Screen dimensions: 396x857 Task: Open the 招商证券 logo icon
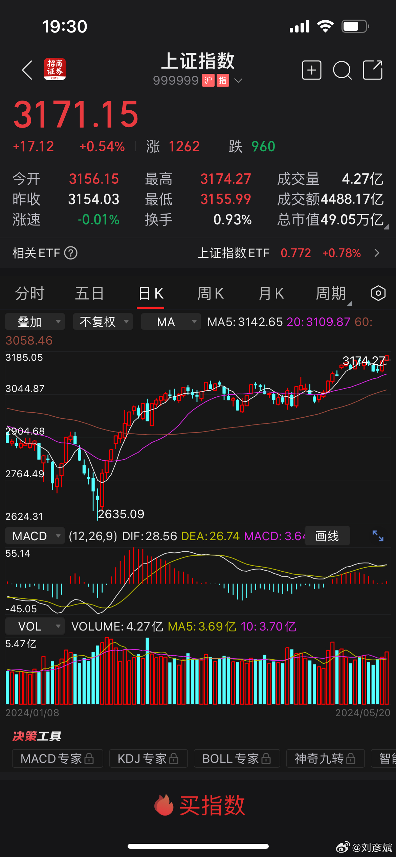pos(55,69)
